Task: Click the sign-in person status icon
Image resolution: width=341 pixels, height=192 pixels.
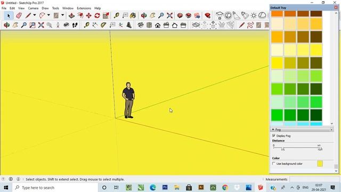Action: click(x=18, y=179)
